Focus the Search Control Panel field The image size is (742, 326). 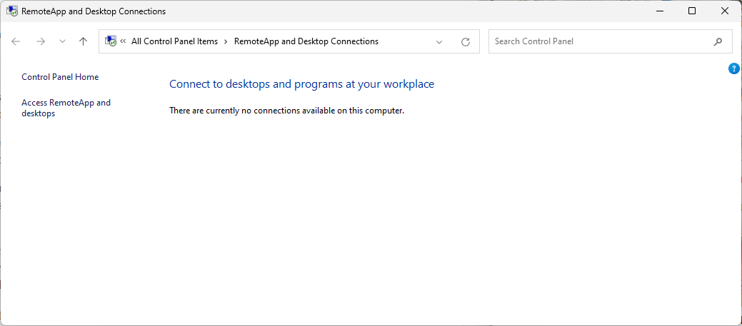(600, 41)
